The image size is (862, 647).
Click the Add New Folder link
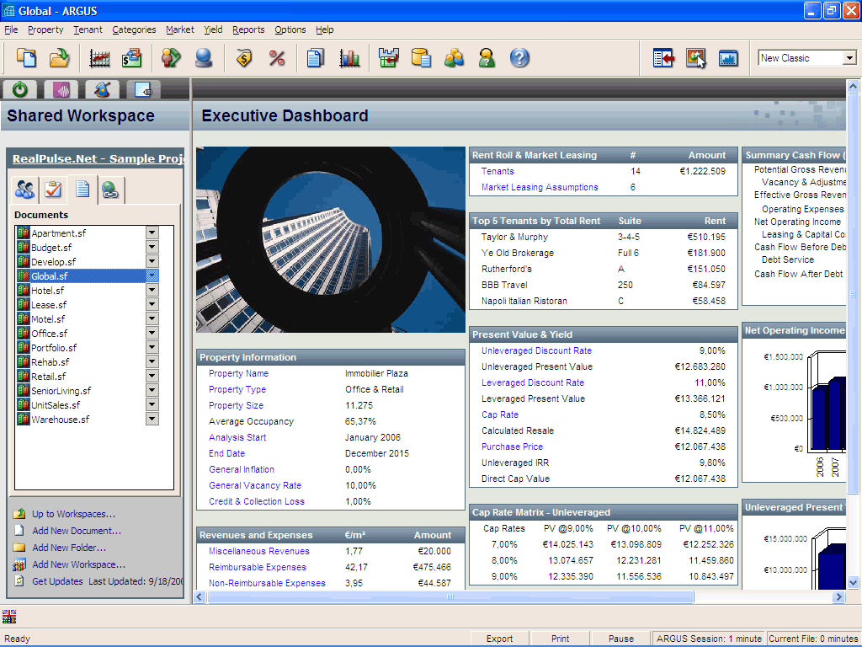[x=69, y=548]
